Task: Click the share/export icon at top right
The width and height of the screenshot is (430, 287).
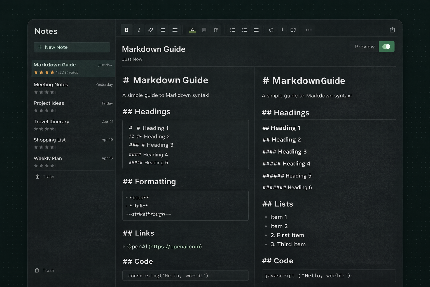Action: pyautogui.click(x=392, y=30)
